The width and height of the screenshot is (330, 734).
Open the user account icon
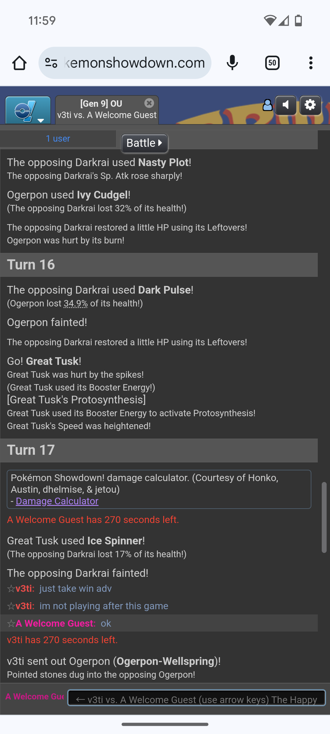coord(267,105)
